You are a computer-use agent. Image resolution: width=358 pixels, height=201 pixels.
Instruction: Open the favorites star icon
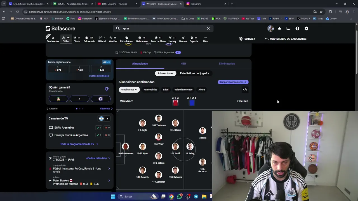click(x=279, y=28)
